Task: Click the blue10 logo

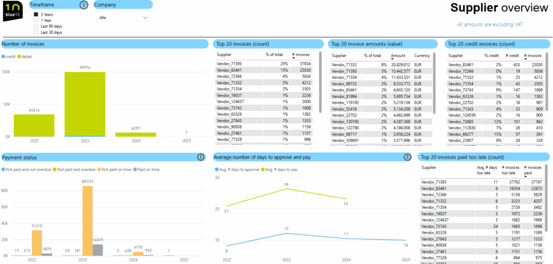Action: coord(12,12)
